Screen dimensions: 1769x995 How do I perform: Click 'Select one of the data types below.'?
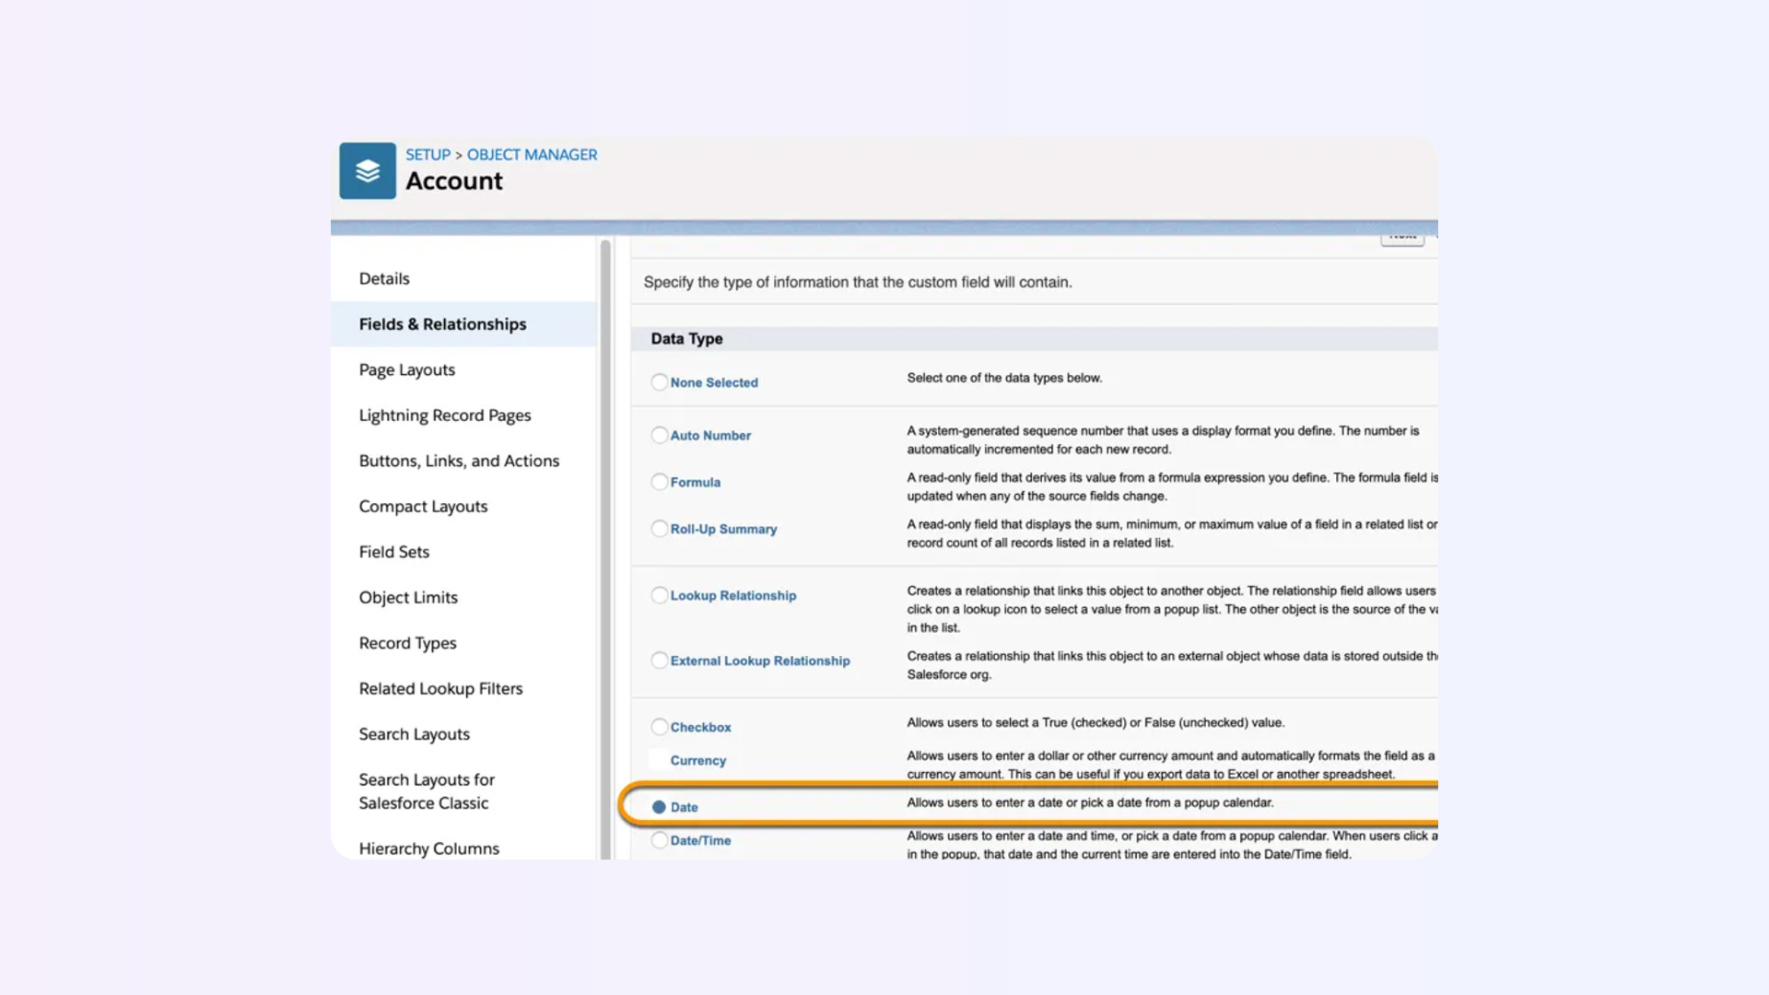tap(1004, 378)
